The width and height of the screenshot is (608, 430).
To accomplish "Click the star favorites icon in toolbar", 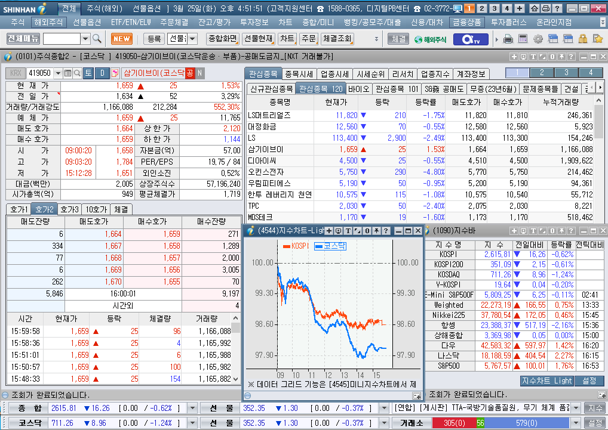I will 597,39.
